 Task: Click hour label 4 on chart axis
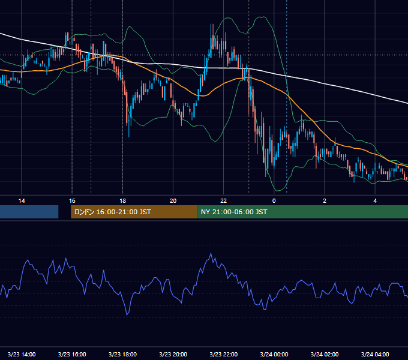pos(375,200)
